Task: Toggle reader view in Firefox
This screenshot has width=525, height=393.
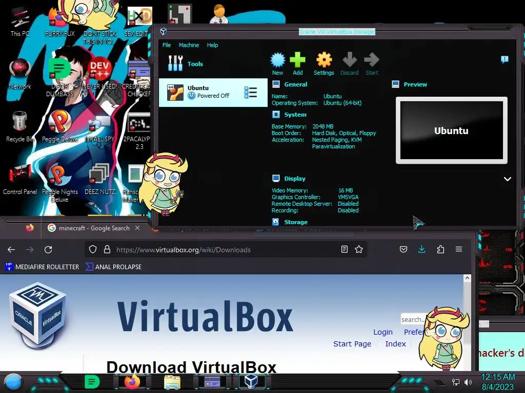Action: coord(344,249)
